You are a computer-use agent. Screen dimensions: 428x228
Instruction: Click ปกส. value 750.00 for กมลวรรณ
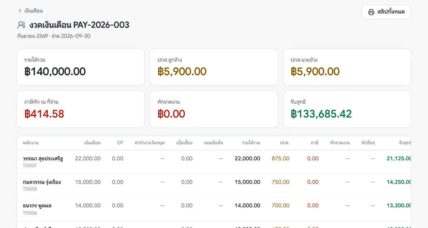coord(281,182)
